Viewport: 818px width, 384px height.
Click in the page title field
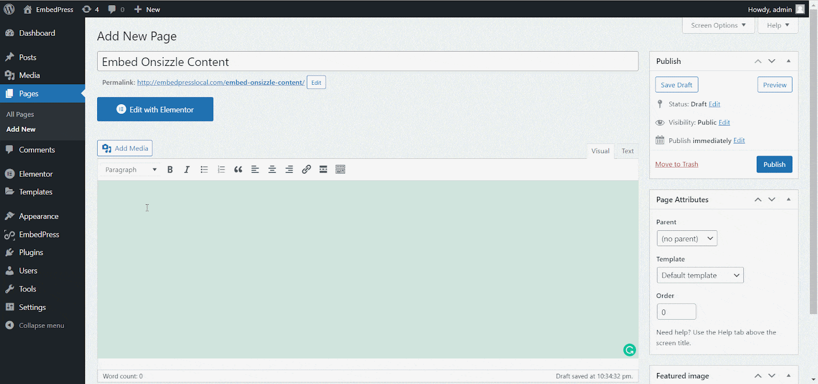[368, 61]
